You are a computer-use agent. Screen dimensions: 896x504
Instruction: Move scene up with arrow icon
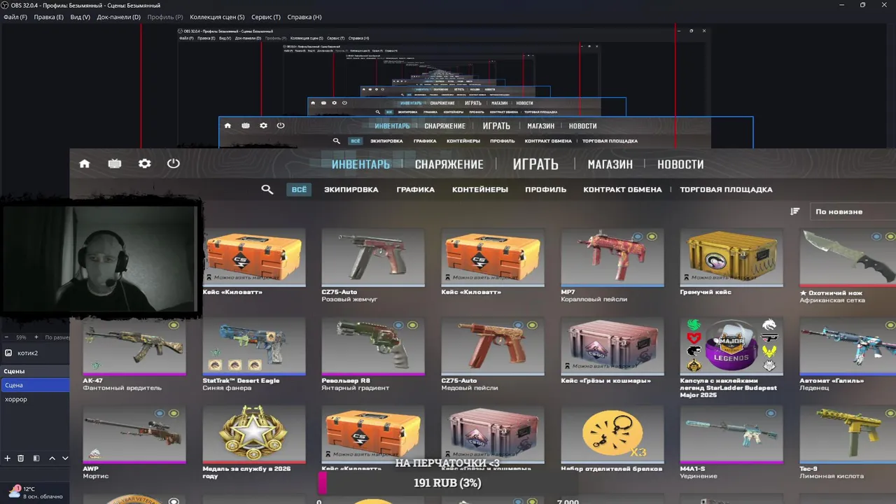click(x=52, y=458)
